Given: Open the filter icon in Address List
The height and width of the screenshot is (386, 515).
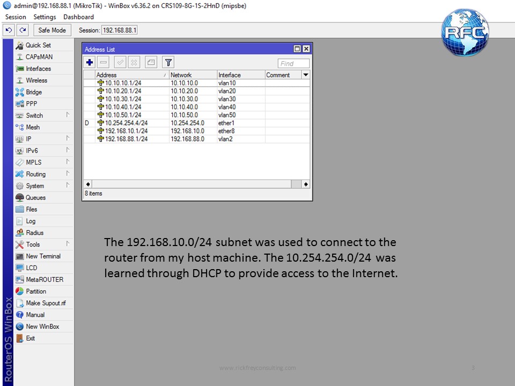Looking at the screenshot, I should [168, 62].
